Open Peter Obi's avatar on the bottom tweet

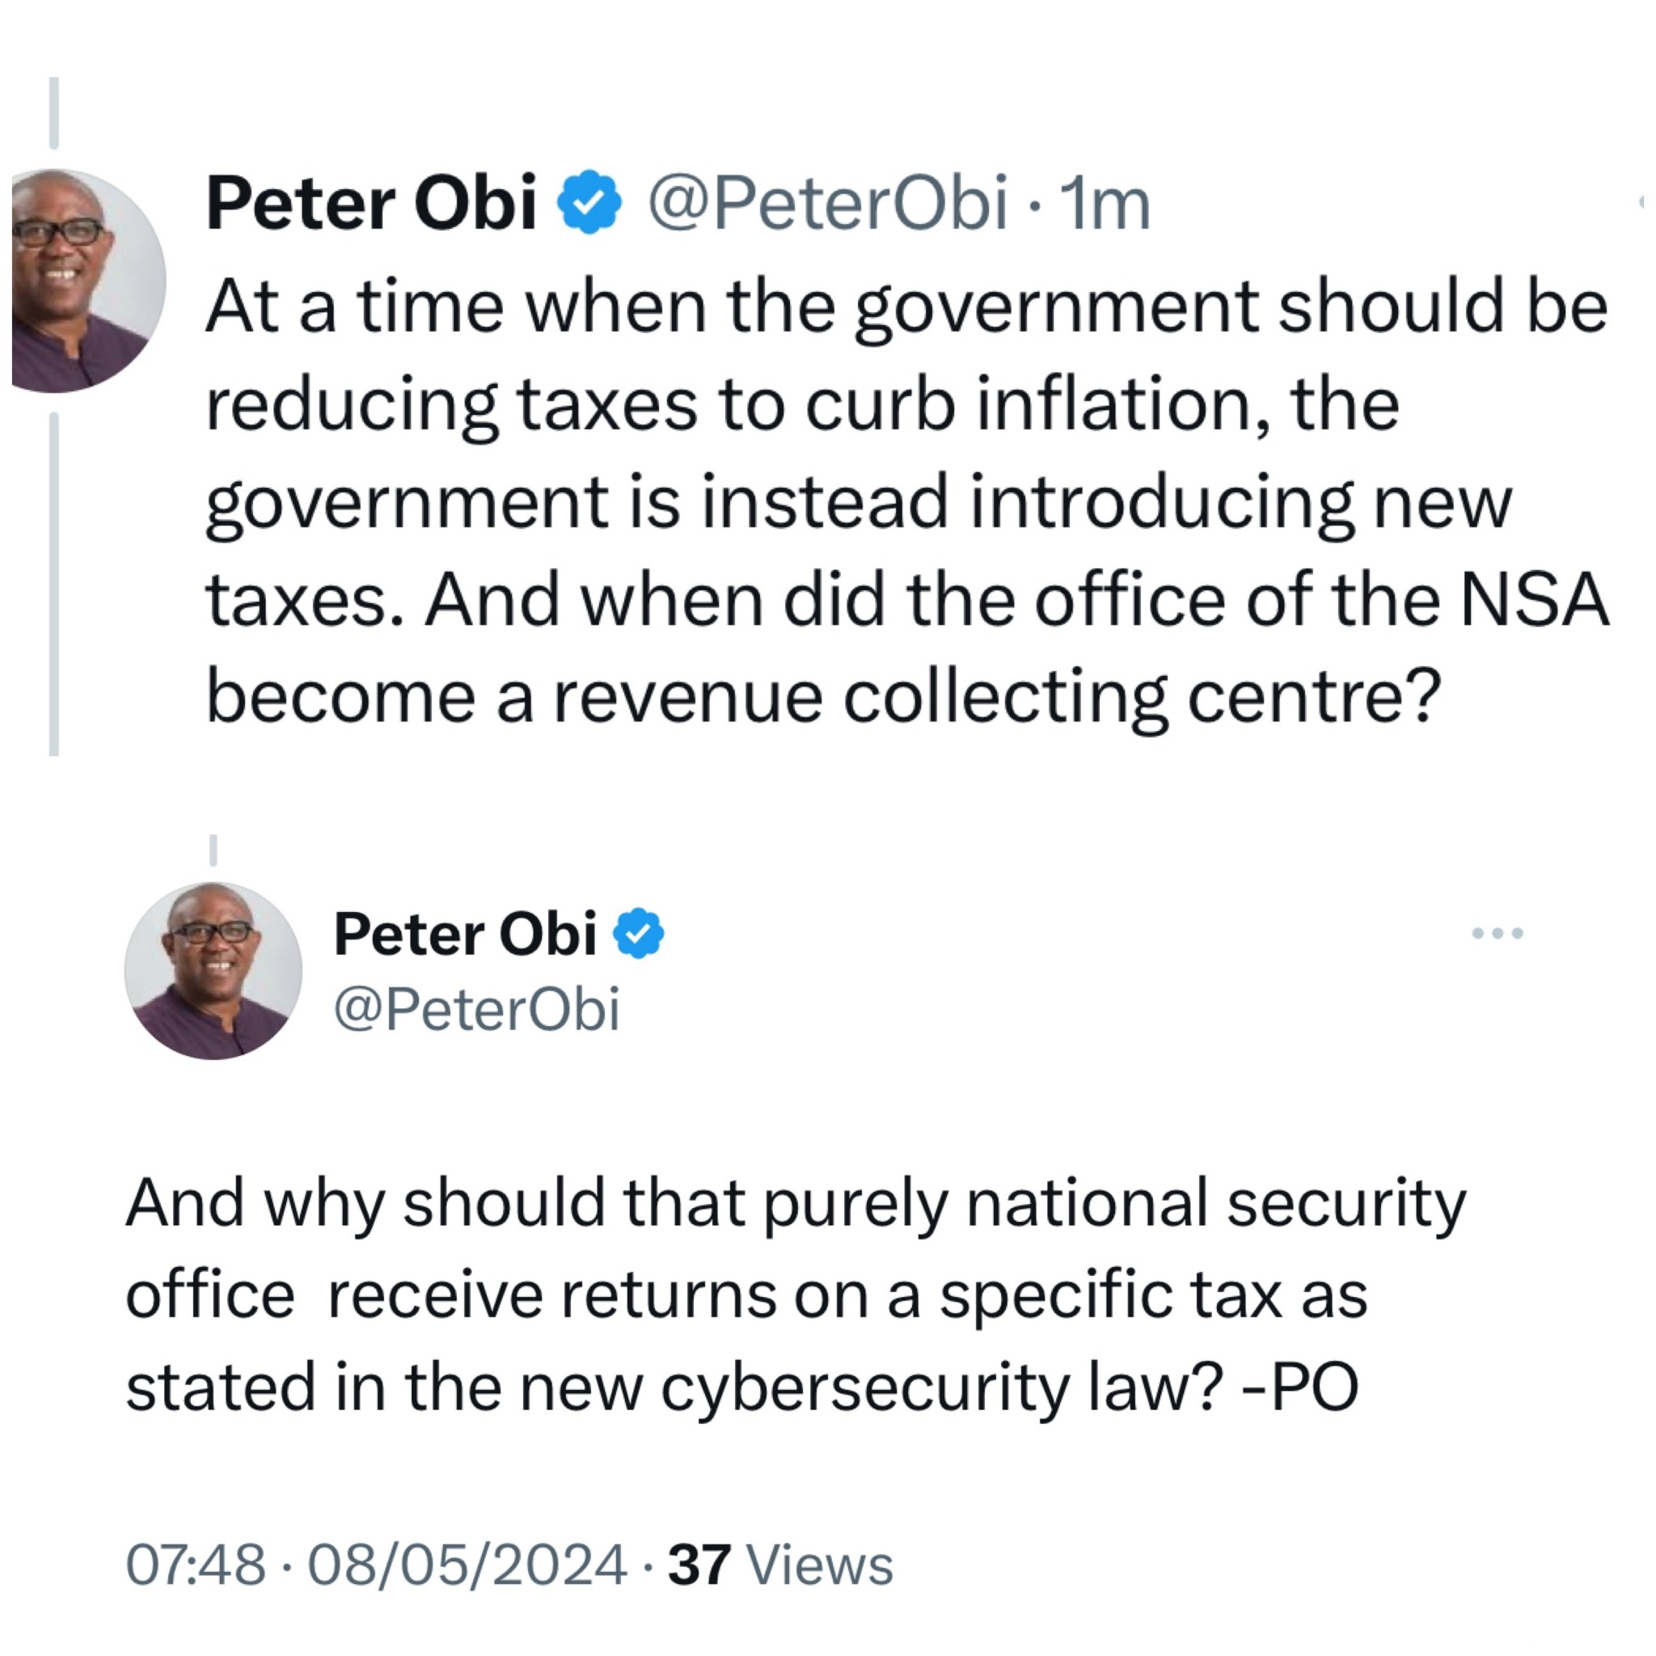click(213, 970)
